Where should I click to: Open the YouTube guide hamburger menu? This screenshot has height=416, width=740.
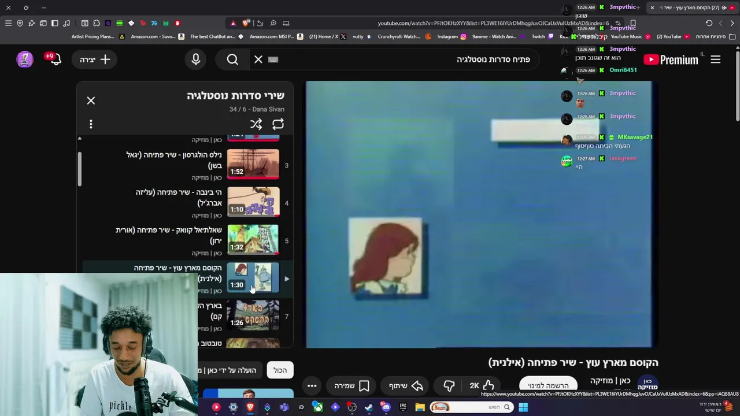coord(715,60)
